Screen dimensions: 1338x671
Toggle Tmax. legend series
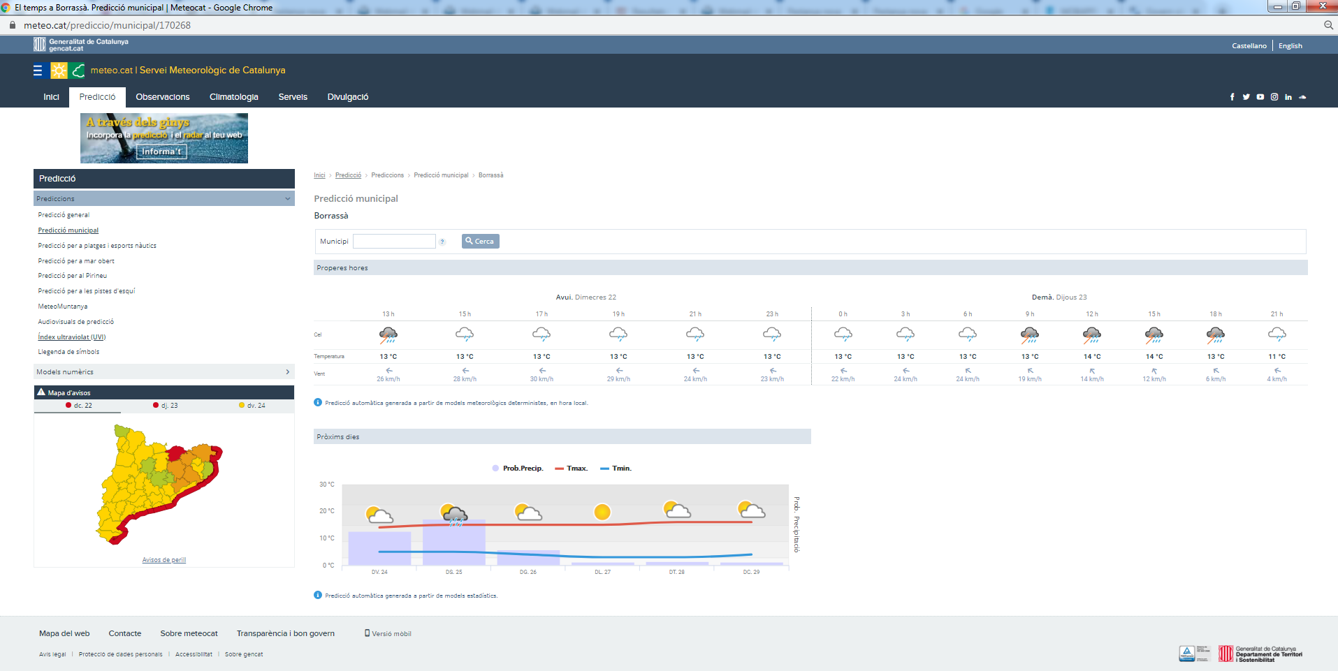(572, 469)
